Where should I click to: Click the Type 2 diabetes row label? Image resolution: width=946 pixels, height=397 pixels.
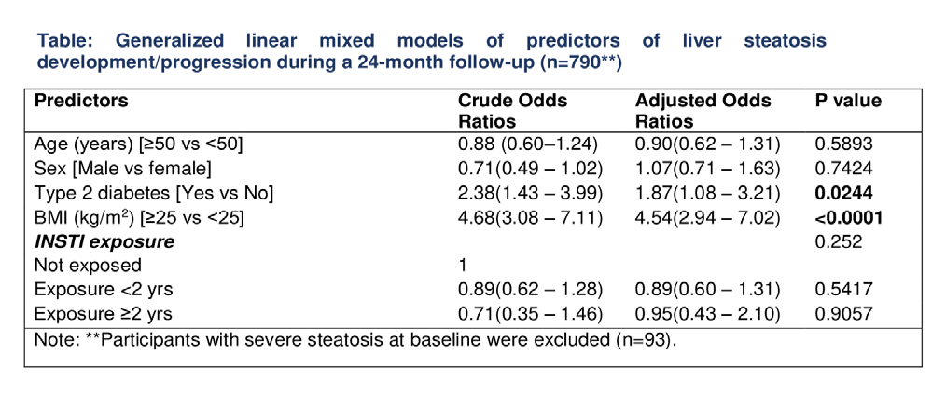coord(154,195)
